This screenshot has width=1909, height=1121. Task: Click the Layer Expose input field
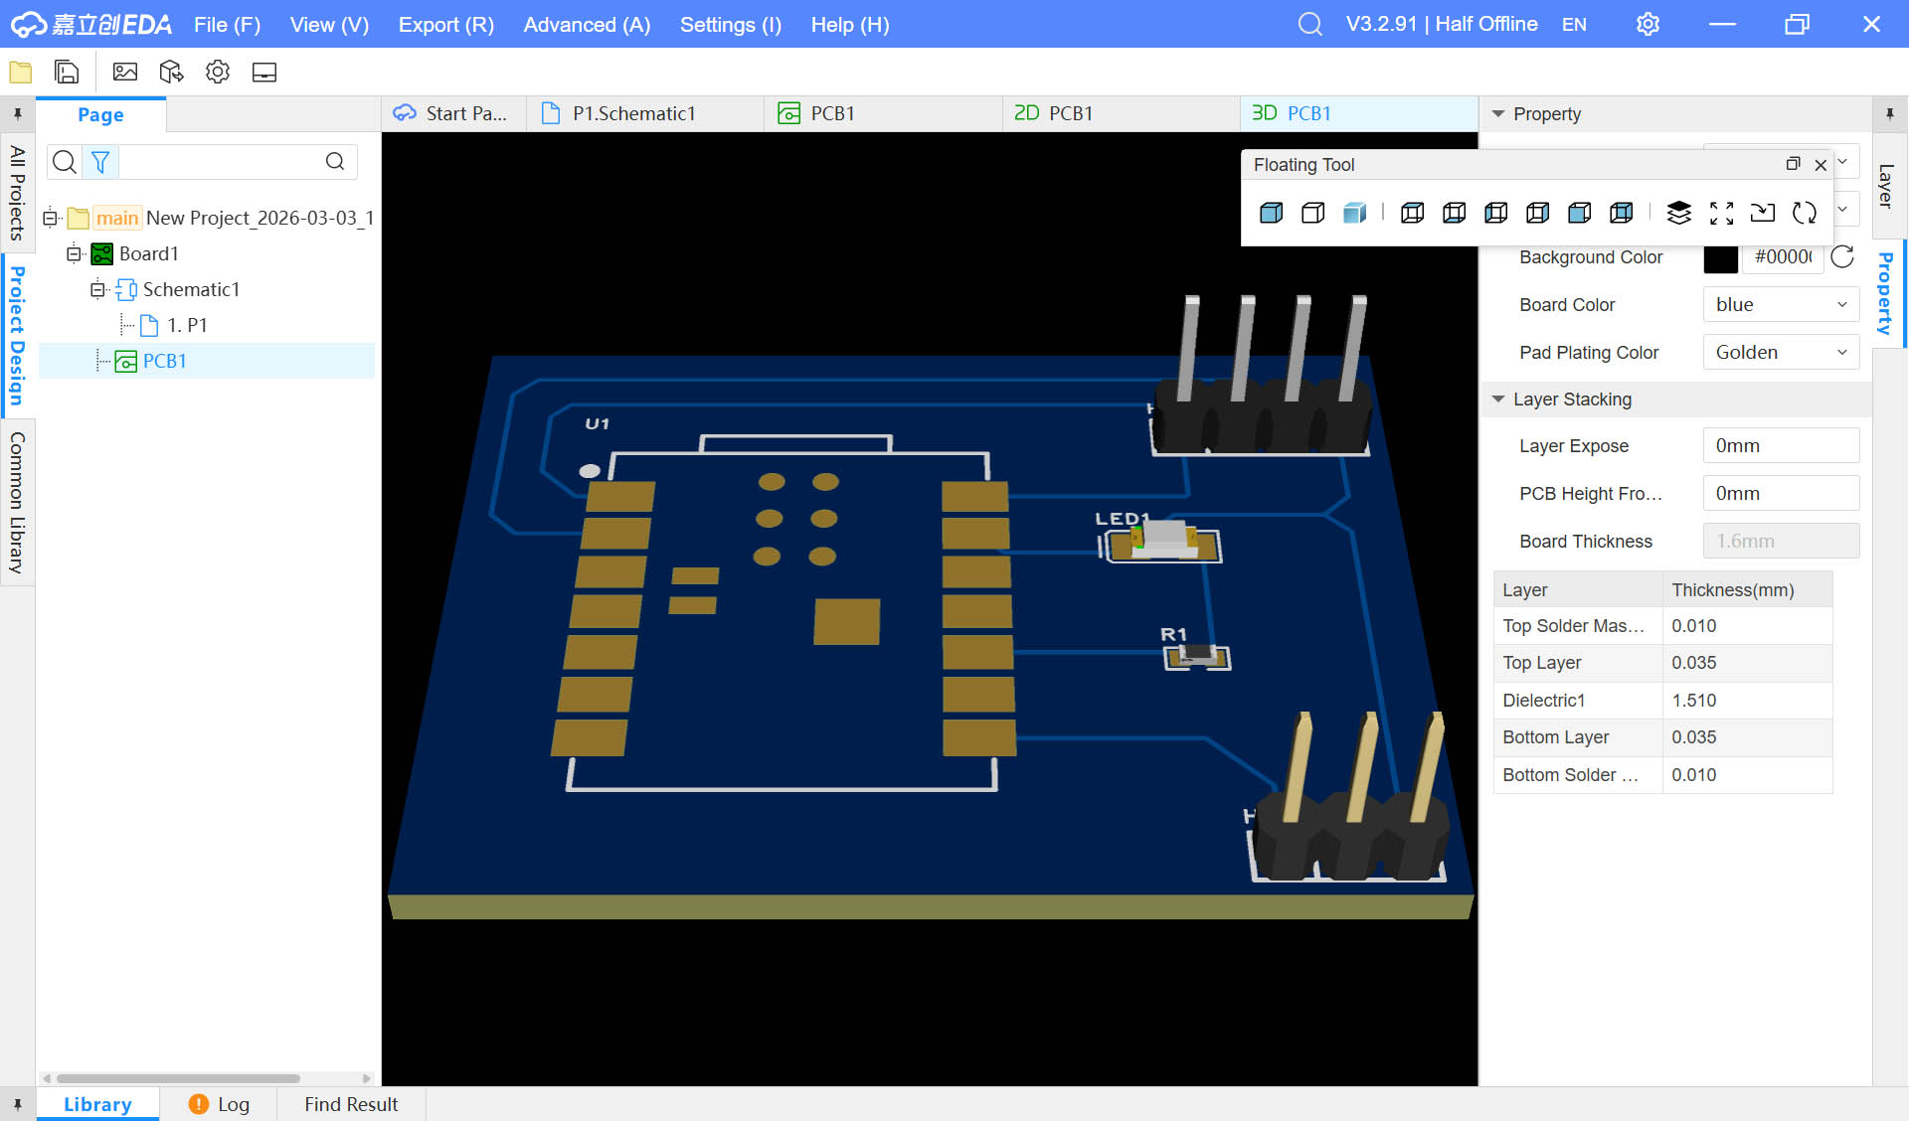(x=1780, y=446)
